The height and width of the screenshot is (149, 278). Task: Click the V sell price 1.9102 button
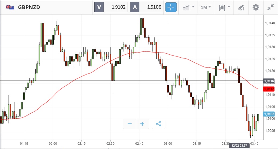click(x=111, y=7)
